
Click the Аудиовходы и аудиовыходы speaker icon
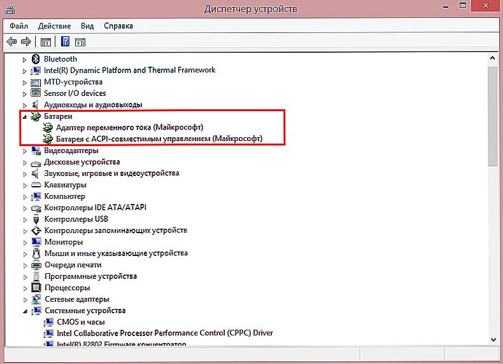[35, 105]
